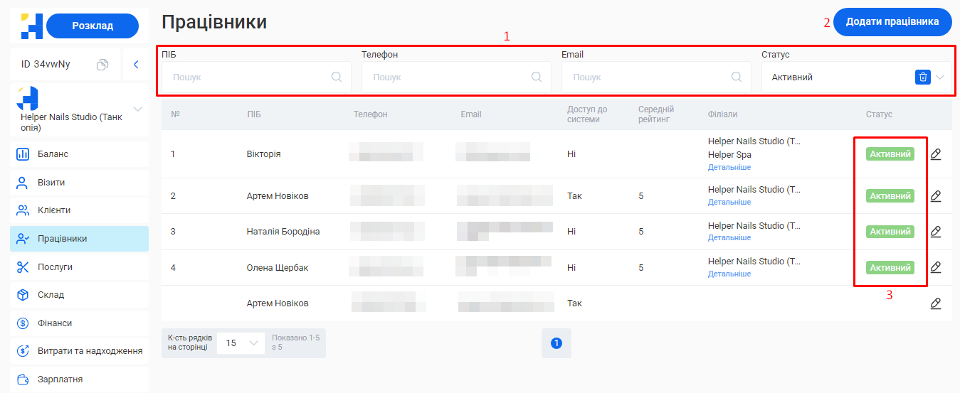Open Баланс in the sidebar
Image resolution: width=960 pixels, height=393 pixels.
click(x=53, y=154)
